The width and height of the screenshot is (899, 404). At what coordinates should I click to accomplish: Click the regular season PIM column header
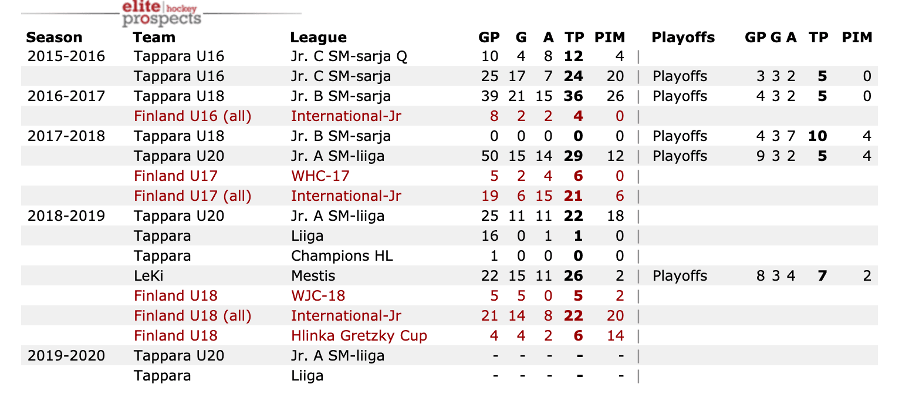610,38
